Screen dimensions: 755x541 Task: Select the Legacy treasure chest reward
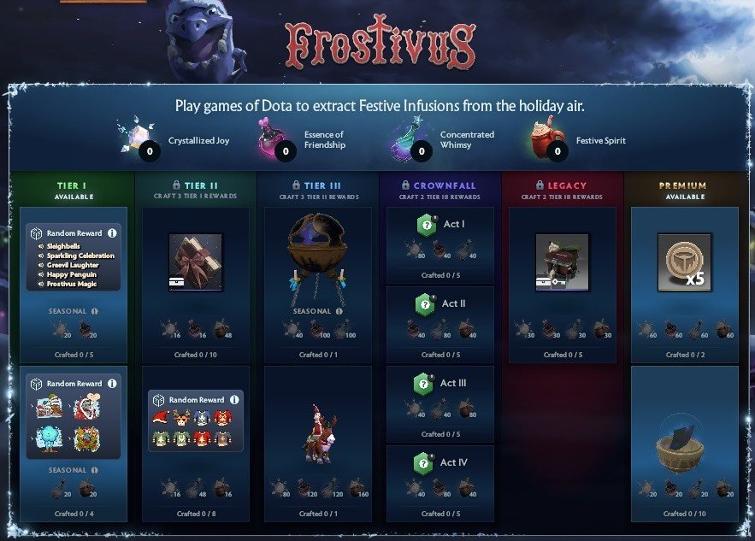562,262
